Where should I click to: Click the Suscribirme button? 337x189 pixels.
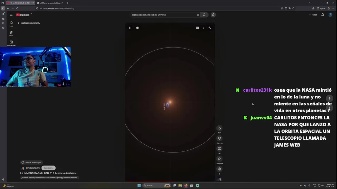click(48, 168)
